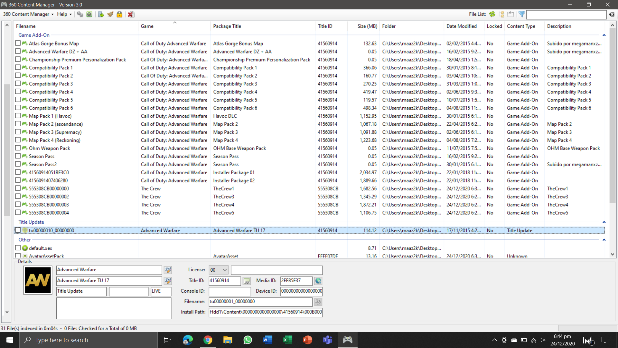
Task: Open Microsoft Excel from the taskbar
Action: coord(287,340)
